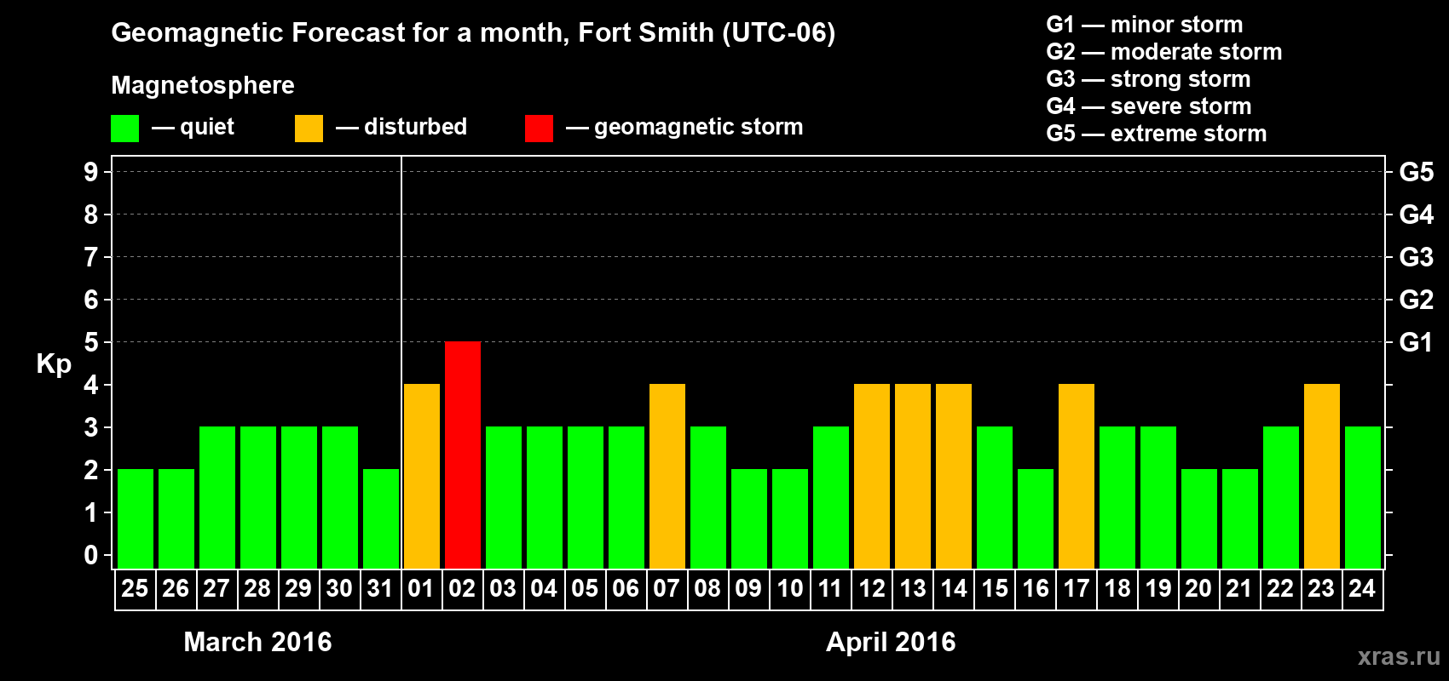The image size is (1449, 681).
Task: Click the April 2016 month label
Action: pos(891,642)
